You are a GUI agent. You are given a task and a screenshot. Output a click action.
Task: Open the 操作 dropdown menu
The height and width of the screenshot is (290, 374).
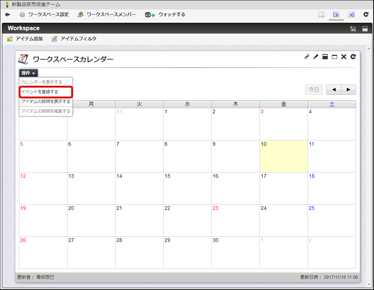[x=28, y=73]
